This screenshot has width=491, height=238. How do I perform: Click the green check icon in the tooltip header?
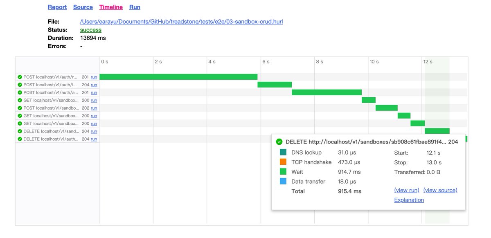point(279,142)
